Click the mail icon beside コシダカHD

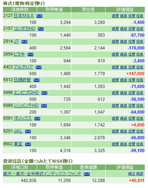point(41,29)
